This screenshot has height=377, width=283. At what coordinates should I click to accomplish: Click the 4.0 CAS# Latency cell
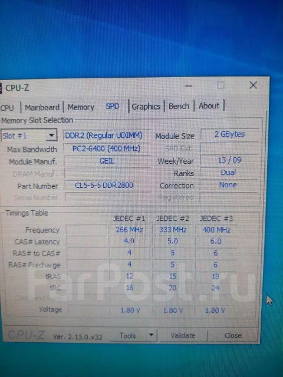129,241
